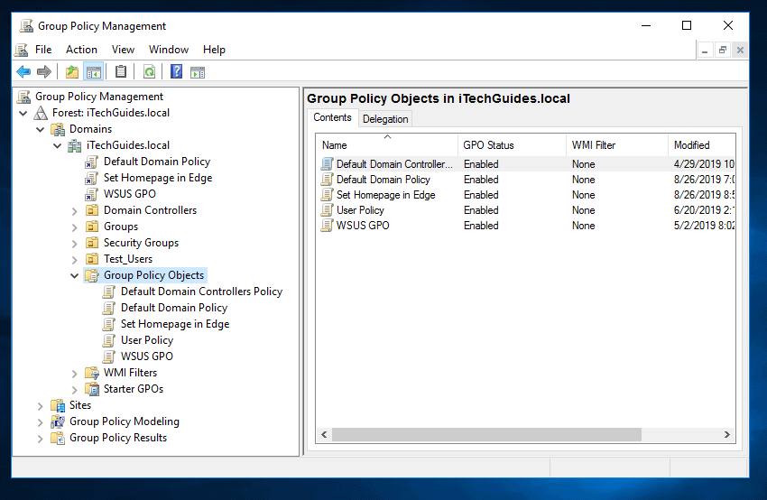This screenshot has width=767, height=500.
Task: Switch to the Delegation tab
Action: point(385,119)
